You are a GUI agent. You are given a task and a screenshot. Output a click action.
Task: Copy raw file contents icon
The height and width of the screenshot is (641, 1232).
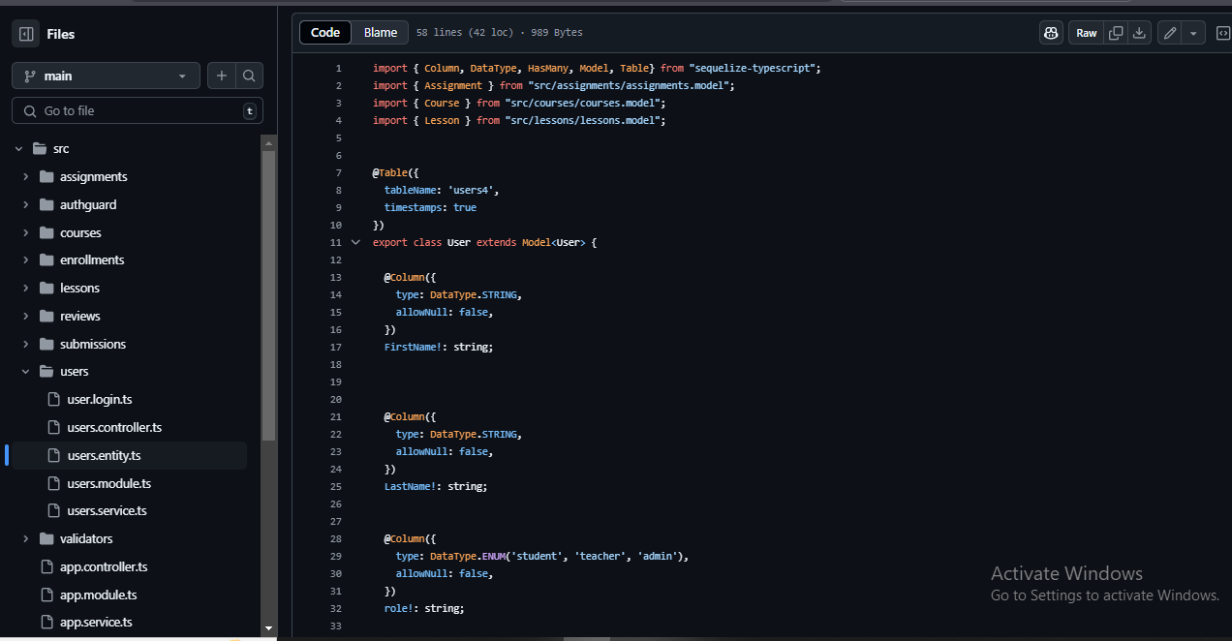(x=1116, y=33)
